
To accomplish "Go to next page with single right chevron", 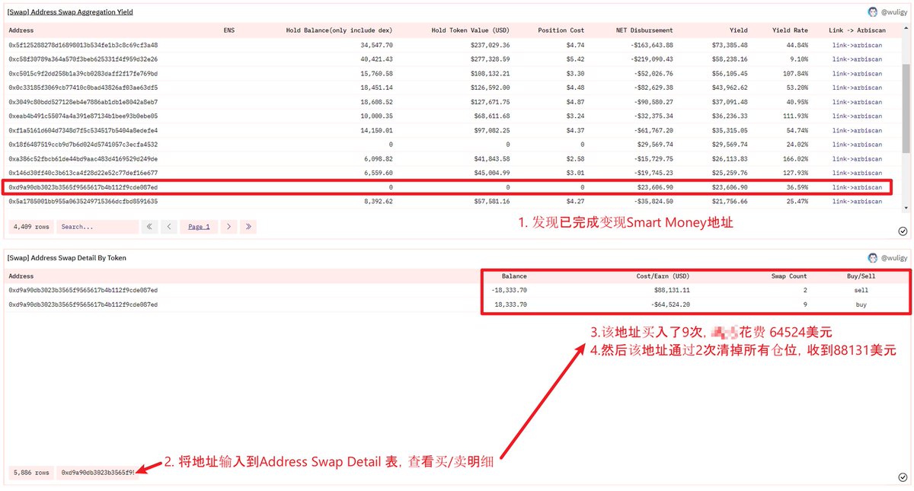I will pos(228,227).
